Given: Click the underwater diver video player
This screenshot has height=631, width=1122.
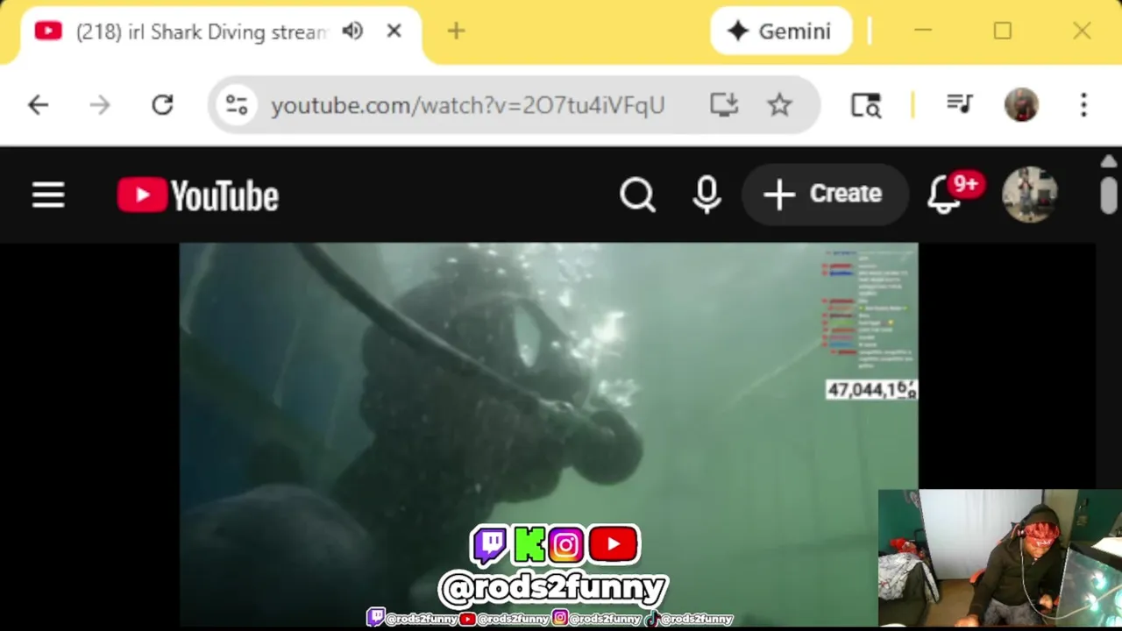Looking at the screenshot, I should 549,434.
